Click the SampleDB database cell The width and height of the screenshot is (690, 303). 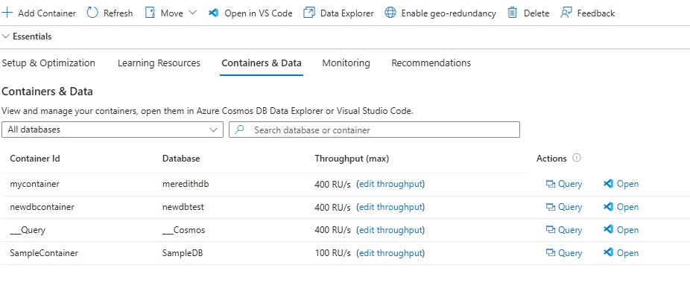pos(182,253)
